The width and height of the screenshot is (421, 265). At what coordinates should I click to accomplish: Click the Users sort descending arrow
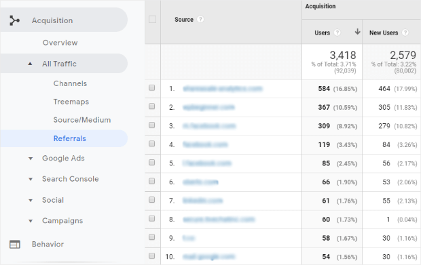(x=357, y=32)
